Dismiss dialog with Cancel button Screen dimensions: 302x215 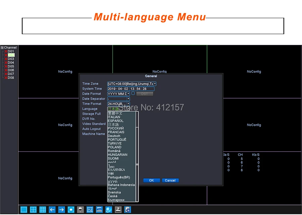coord(170,181)
